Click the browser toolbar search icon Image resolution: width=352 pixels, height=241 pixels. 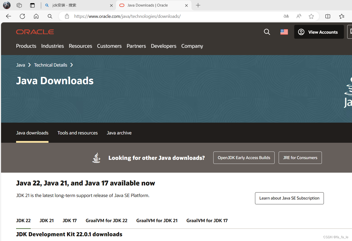tap(50, 16)
